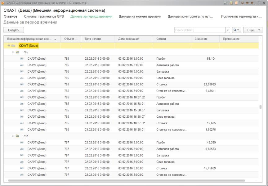Click Стоянка на холостом… in the 797 group
268x186 pixels.
pos(172,175)
